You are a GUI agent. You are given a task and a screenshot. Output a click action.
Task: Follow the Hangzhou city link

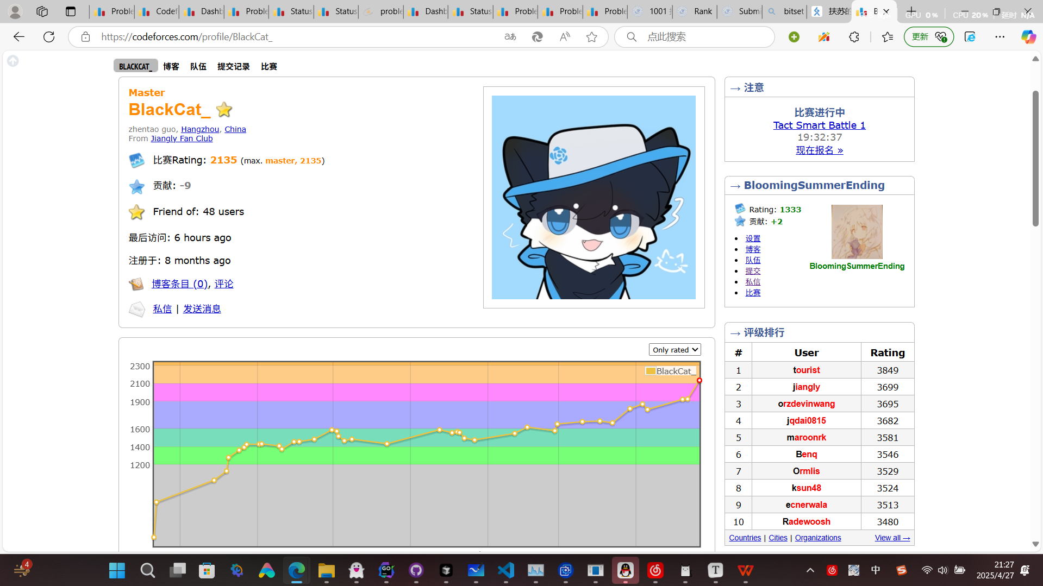pos(200,129)
